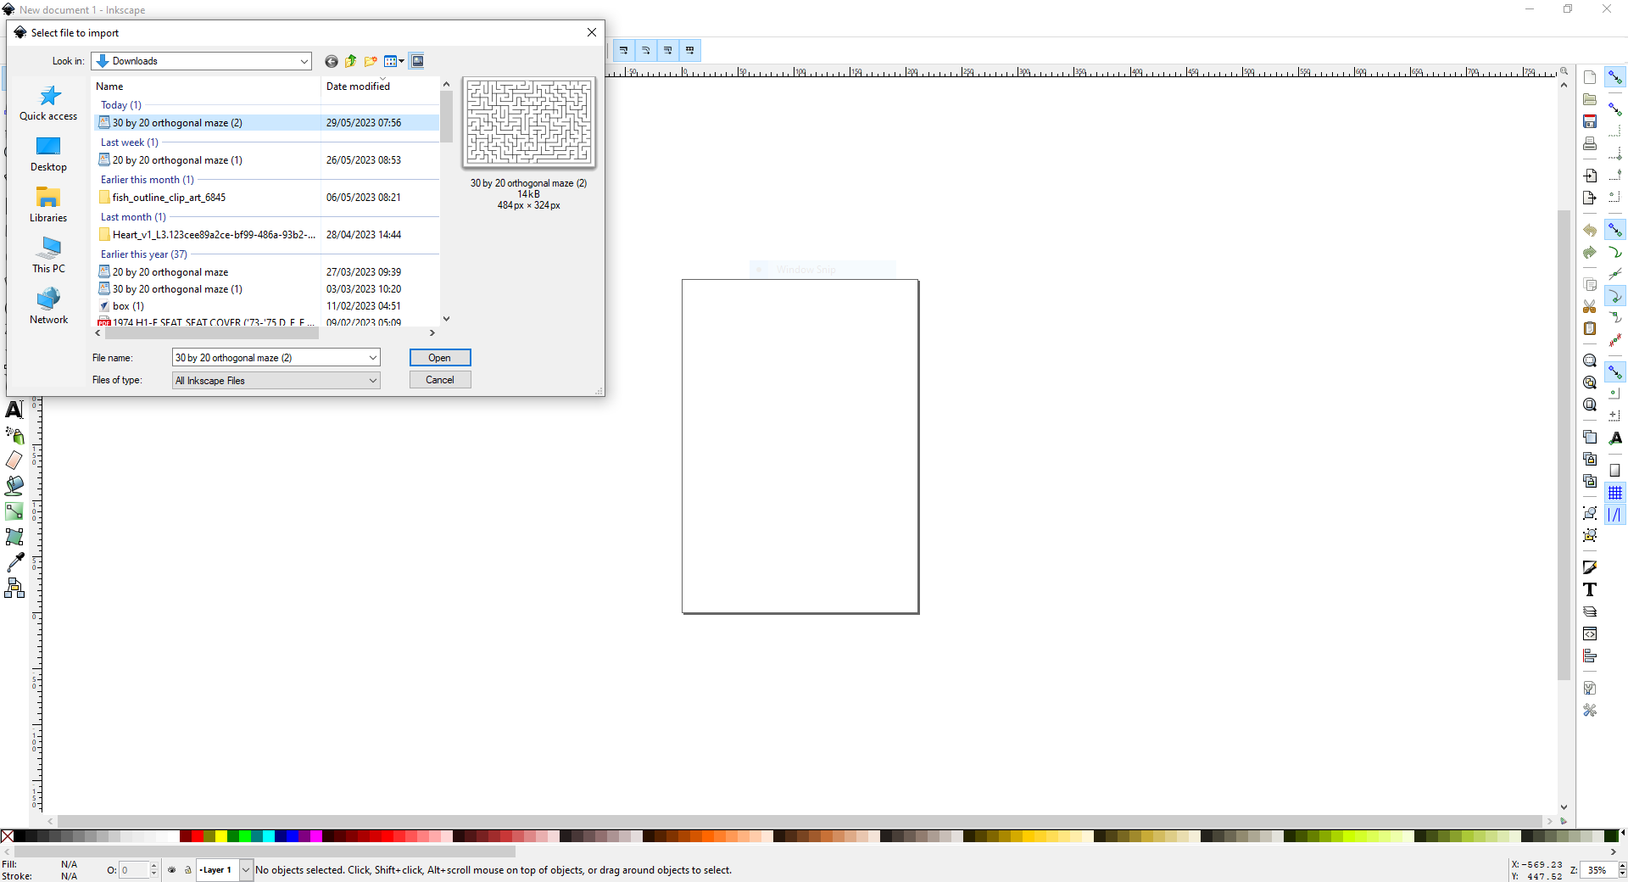Screen dimensions: 1628x882
Task: Select the Spray tool
Action: [14, 435]
